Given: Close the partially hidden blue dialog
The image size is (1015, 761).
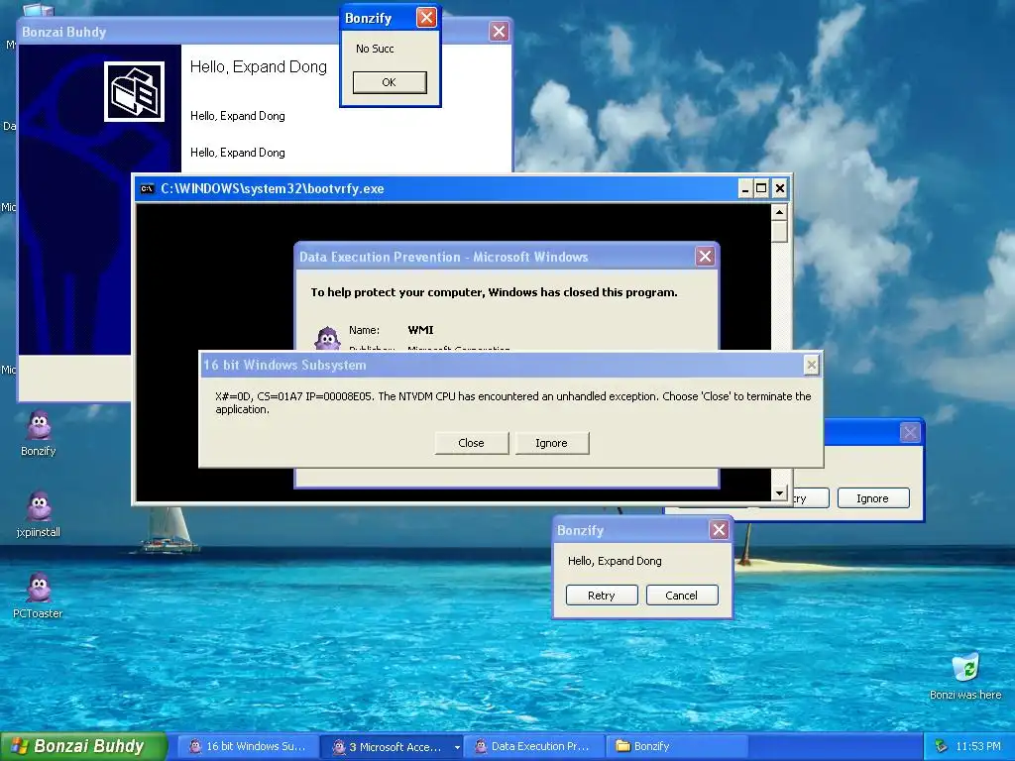Looking at the screenshot, I should pyautogui.click(x=910, y=432).
